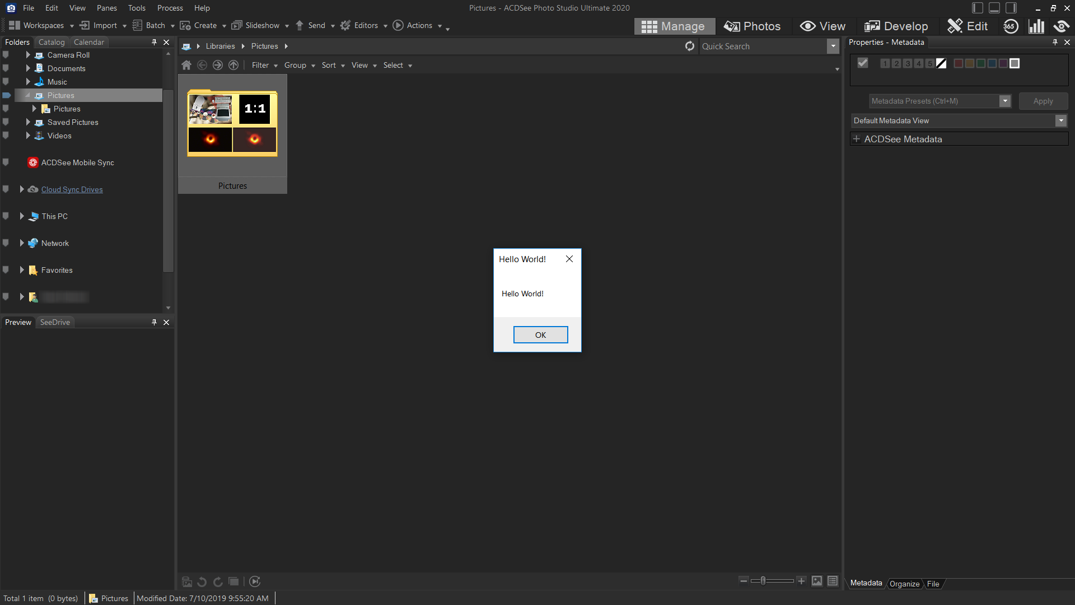
Task: Click the zoom out minus icon
Action: [x=744, y=581]
